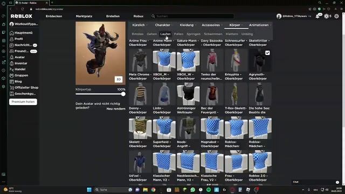Select the Roblox 2.0 Oberkörper thumbnail
The width and height of the screenshot is (345, 194).
click(x=260, y=162)
